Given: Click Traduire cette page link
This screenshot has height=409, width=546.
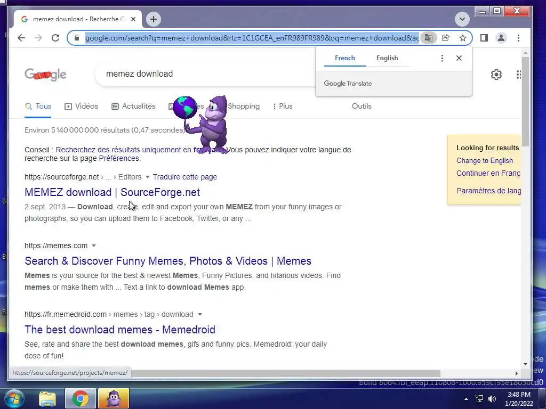Looking at the screenshot, I should pyautogui.click(x=185, y=177).
